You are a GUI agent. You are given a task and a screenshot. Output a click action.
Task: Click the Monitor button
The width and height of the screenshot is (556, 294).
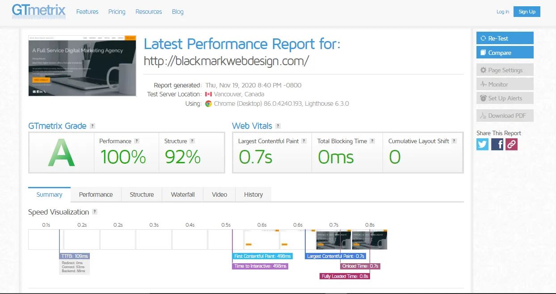click(x=505, y=84)
